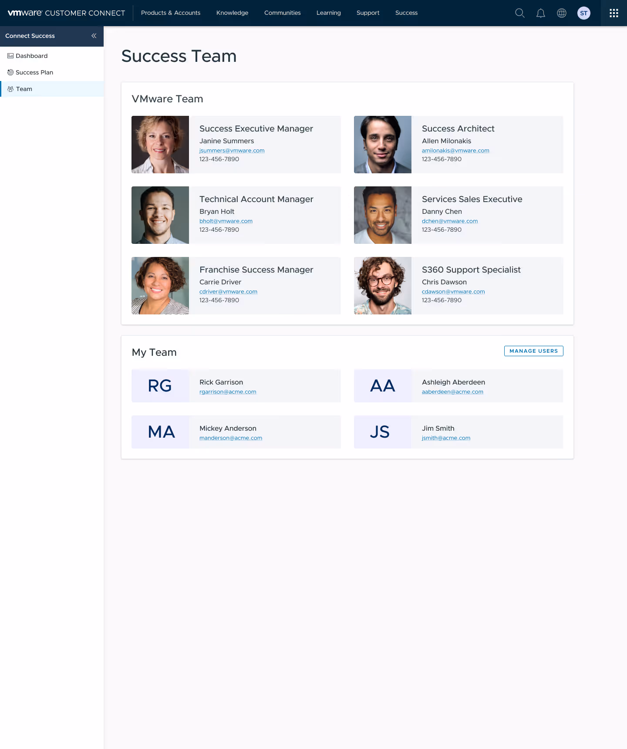Click the Success Team page heading

[x=179, y=56]
